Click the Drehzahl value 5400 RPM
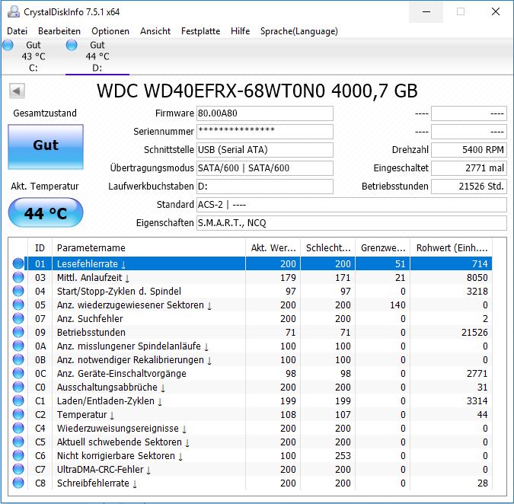 click(469, 150)
